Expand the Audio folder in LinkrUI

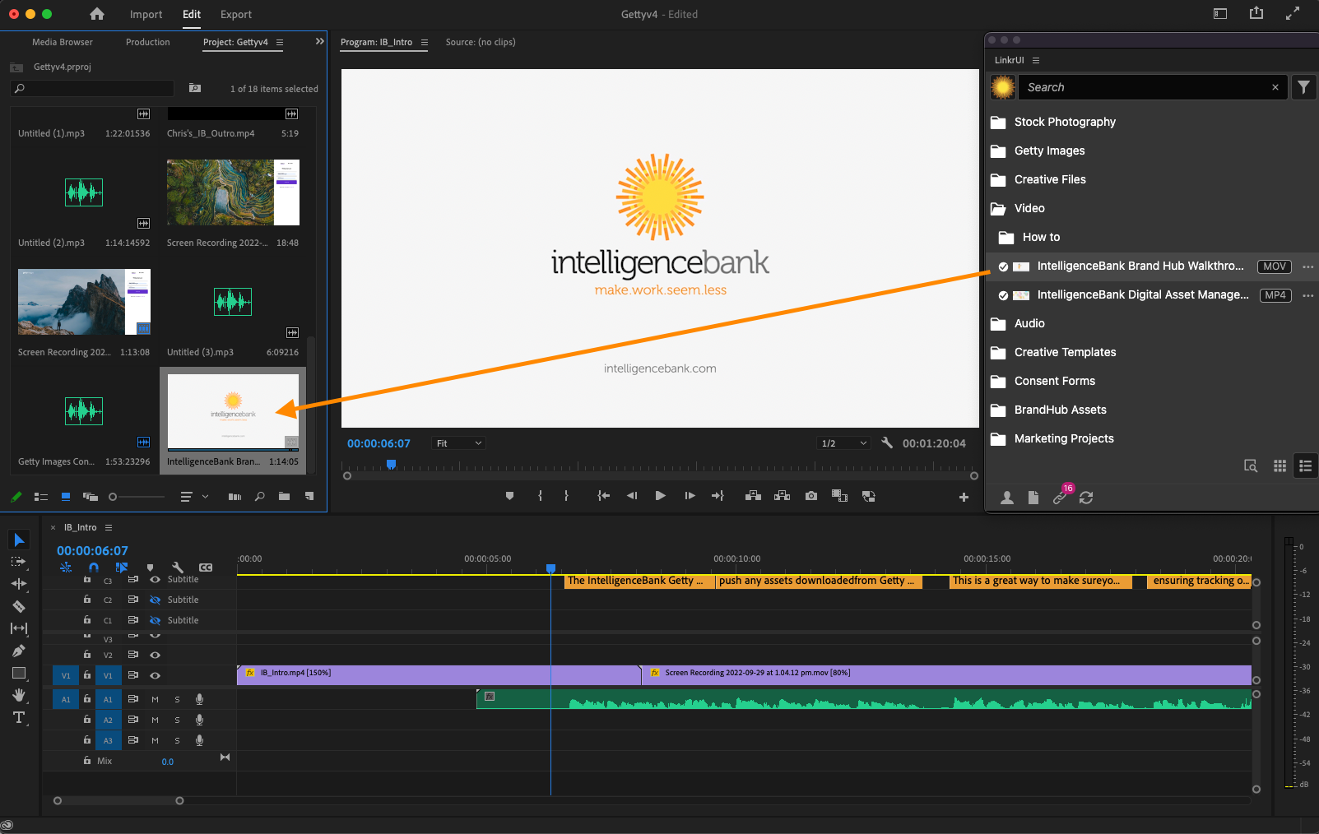tap(1029, 323)
